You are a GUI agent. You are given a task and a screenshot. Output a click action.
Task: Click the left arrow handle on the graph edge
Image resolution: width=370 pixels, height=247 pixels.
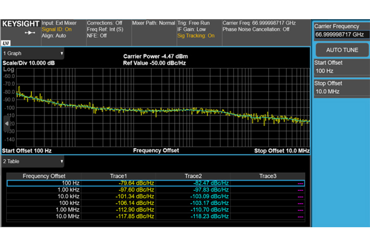[7, 124]
